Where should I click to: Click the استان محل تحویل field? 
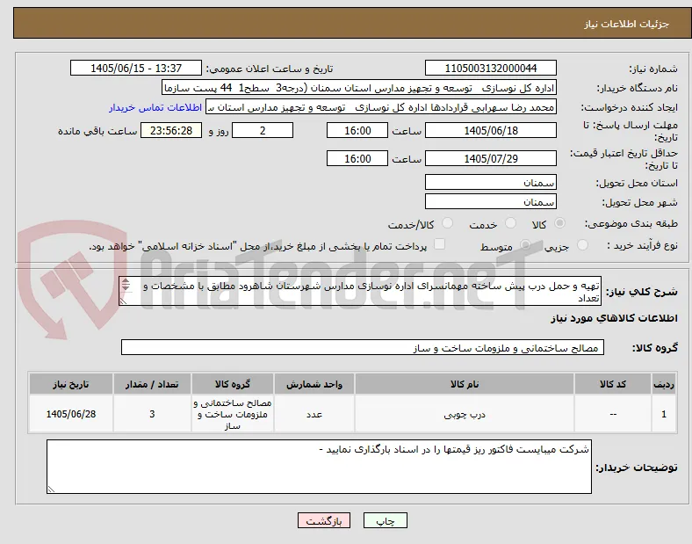491,182
